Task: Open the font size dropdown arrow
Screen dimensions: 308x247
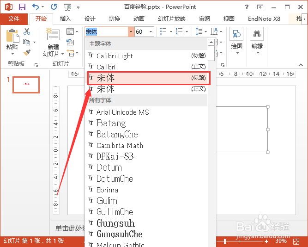Action: (x=151, y=32)
